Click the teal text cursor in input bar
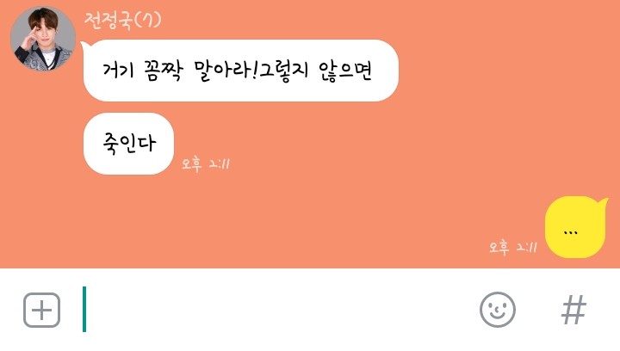The width and height of the screenshot is (620, 351). click(84, 309)
